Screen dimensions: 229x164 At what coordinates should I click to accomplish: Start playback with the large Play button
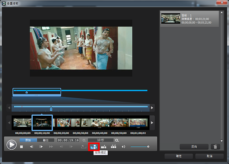pyautogui.click(x=11, y=145)
